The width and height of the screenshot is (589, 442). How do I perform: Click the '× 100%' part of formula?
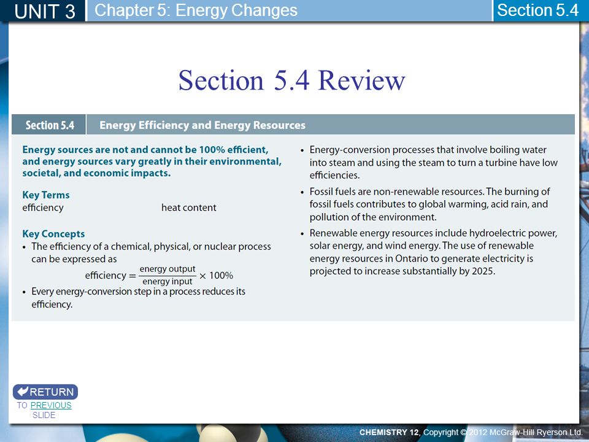216,276
